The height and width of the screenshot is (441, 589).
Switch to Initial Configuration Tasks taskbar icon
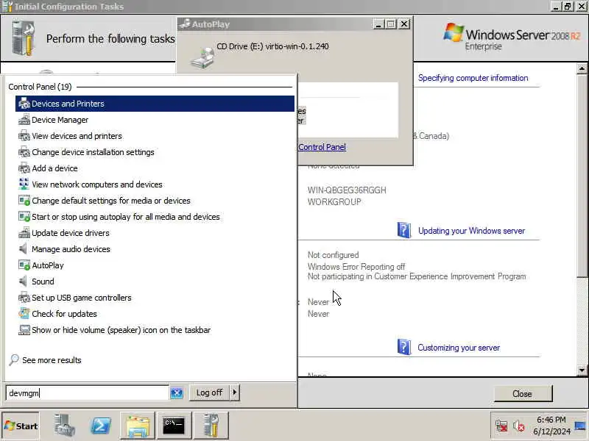[x=211, y=426]
